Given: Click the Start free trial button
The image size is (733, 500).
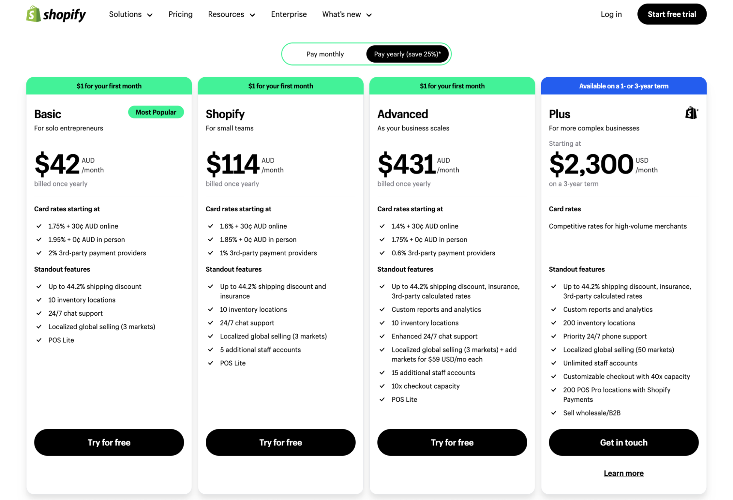Looking at the screenshot, I should pos(671,14).
